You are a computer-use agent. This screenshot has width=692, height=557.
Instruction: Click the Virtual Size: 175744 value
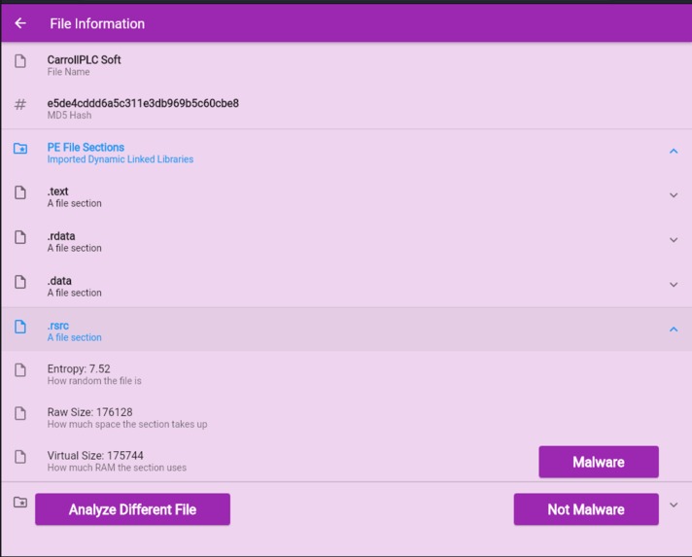[95, 455]
